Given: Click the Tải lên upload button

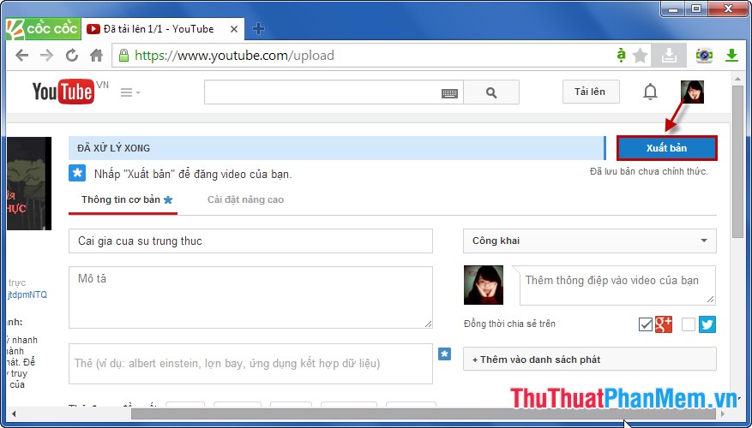Looking at the screenshot, I should pos(591,92).
